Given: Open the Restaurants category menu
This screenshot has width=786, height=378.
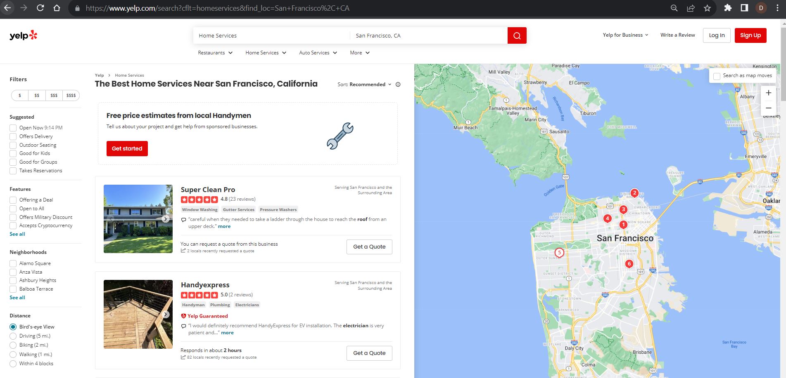Looking at the screenshot, I should click(x=215, y=53).
